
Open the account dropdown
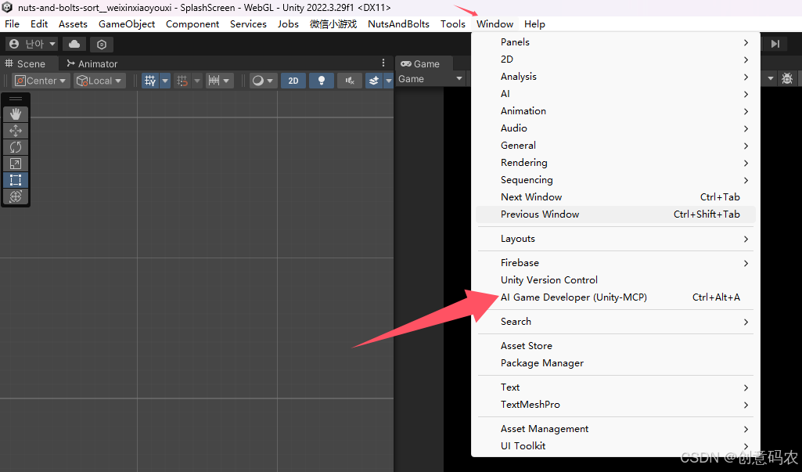[x=32, y=44]
